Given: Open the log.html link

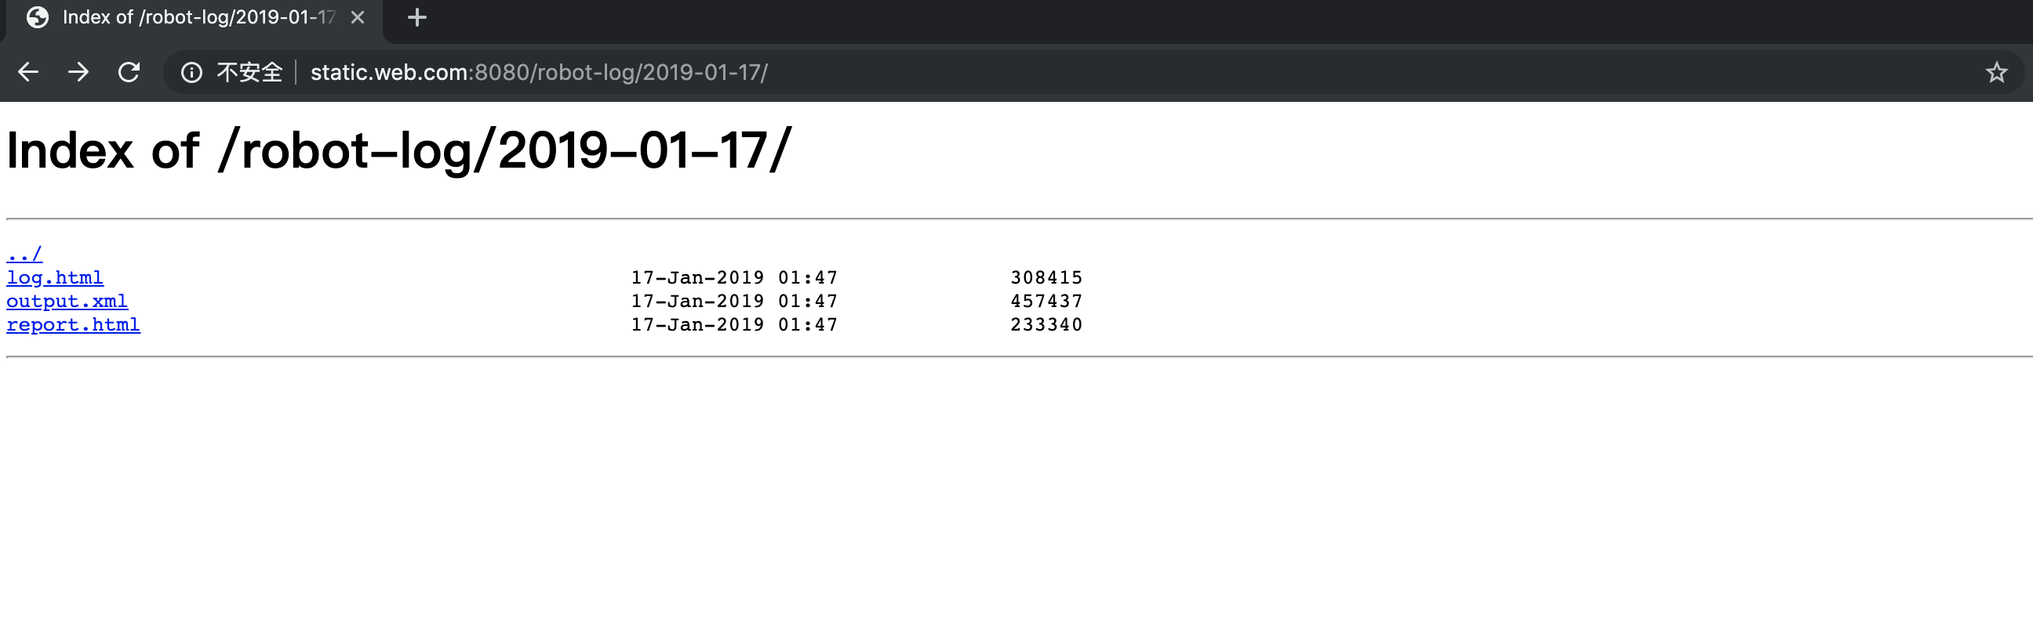Looking at the screenshot, I should click(x=54, y=277).
